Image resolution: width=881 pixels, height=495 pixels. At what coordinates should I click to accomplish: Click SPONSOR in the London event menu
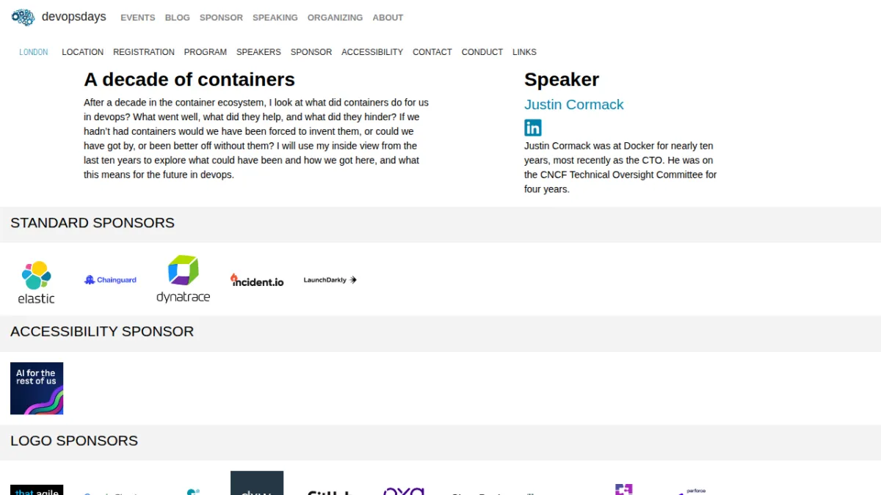311,52
